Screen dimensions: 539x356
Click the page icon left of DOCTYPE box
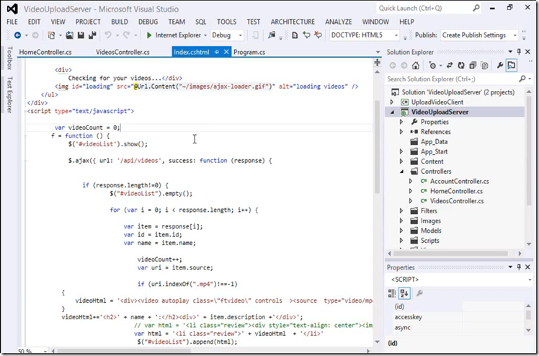point(295,35)
